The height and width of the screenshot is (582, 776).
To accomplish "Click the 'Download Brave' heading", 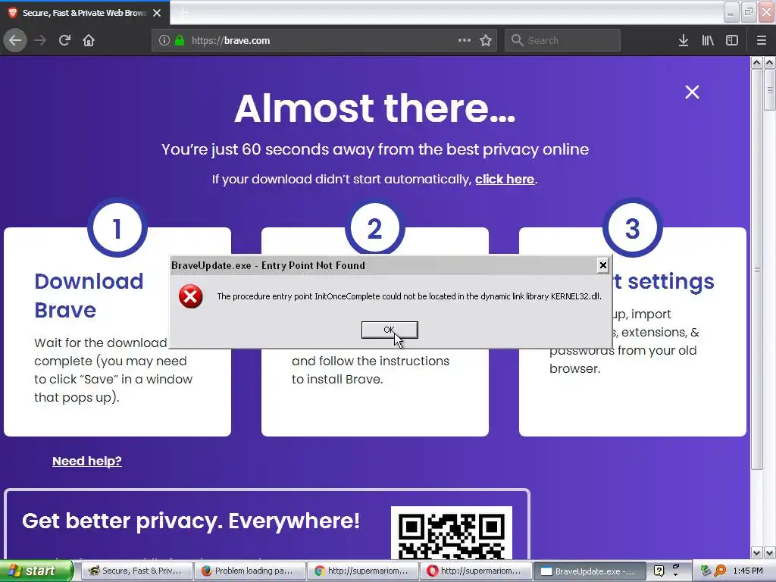I will point(89,296).
